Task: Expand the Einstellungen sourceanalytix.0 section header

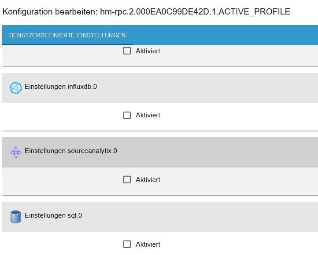Action: [71, 151]
